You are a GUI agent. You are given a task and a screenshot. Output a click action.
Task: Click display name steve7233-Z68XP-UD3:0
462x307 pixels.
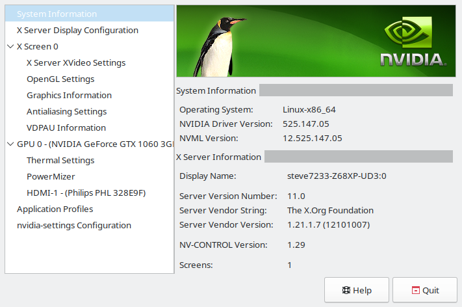pyautogui.click(x=337, y=176)
